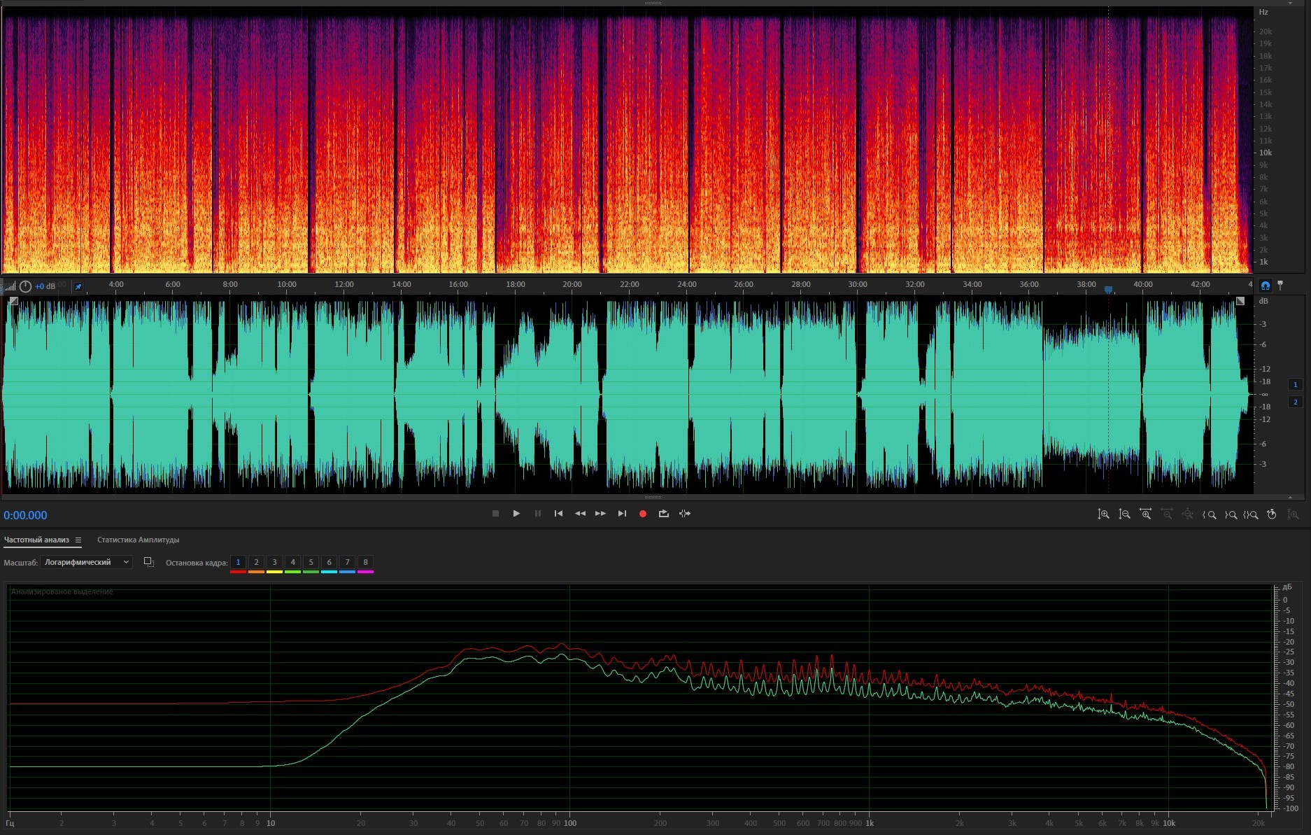Click Zoom Out Full icon
1311x835 pixels.
click(x=1187, y=514)
